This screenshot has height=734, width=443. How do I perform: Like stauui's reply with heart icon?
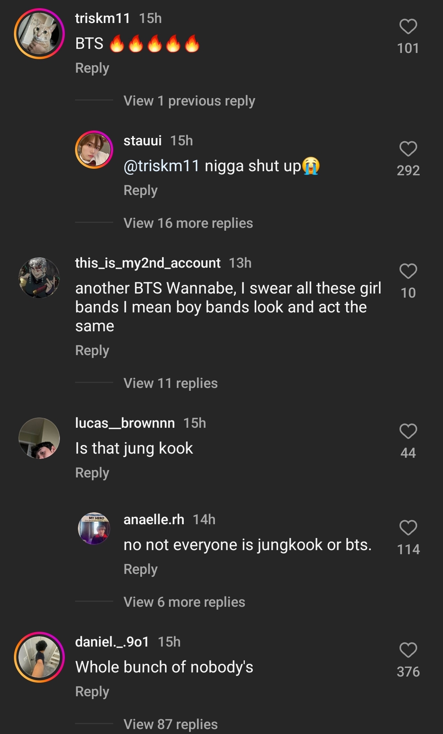(x=408, y=149)
